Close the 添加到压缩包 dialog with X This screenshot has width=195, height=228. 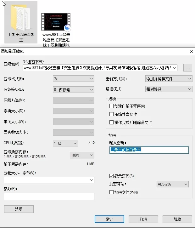[191, 51]
